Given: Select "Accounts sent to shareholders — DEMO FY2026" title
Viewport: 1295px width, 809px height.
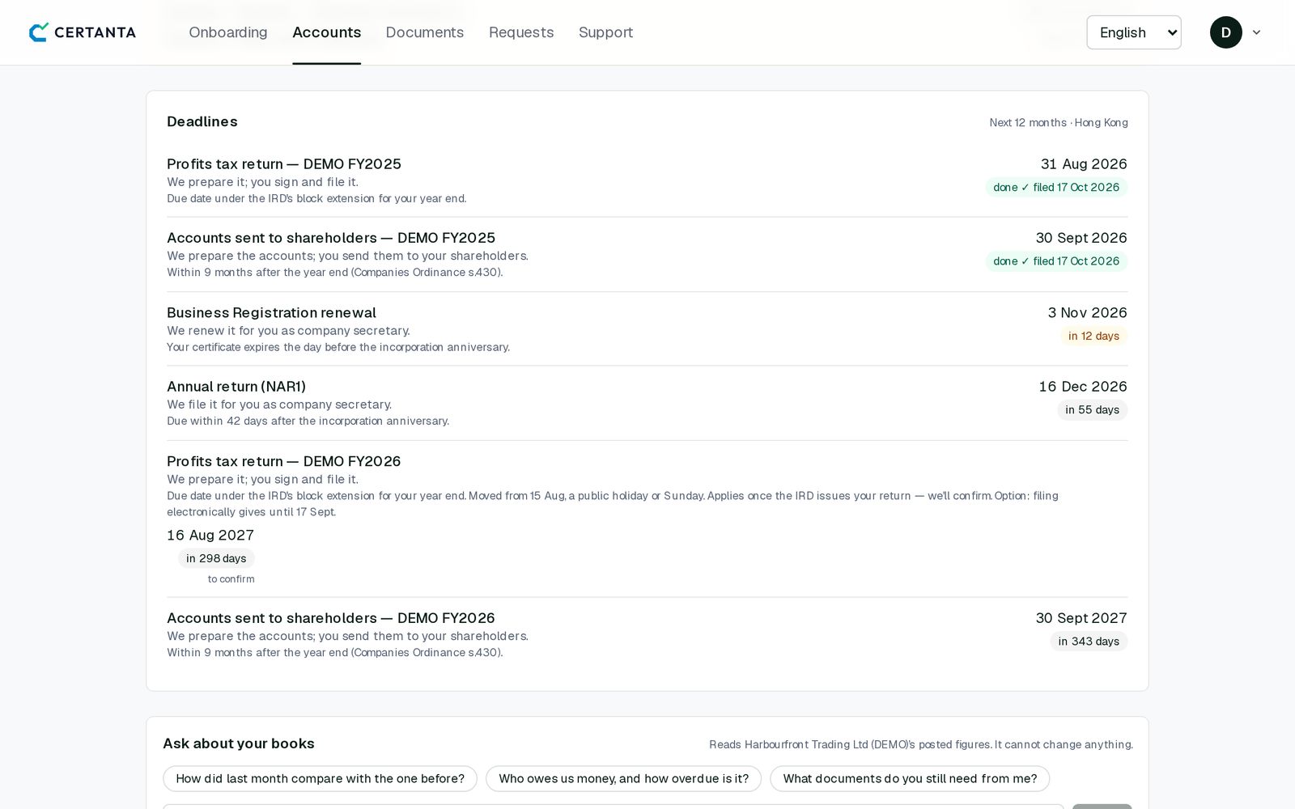Looking at the screenshot, I should (x=331, y=618).
